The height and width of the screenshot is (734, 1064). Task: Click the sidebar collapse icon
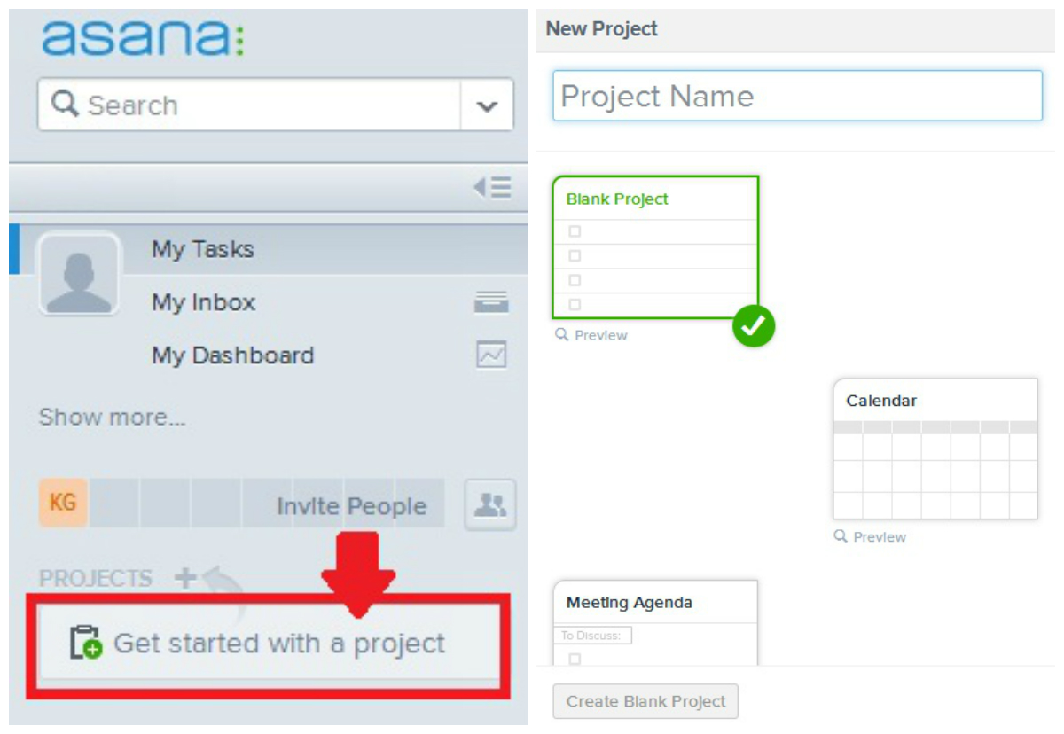click(492, 188)
